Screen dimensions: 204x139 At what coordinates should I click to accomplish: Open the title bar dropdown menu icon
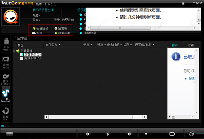pos(183,4)
